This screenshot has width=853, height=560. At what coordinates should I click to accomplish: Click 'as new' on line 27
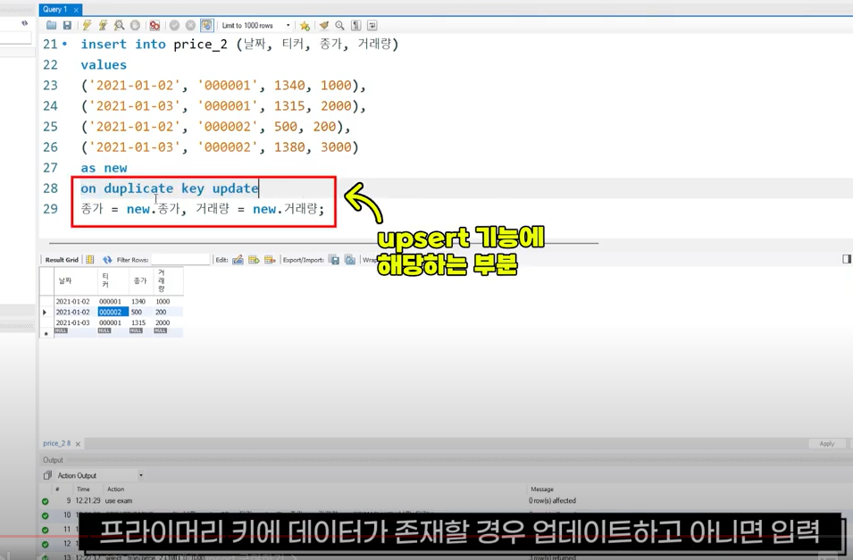click(x=104, y=168)
